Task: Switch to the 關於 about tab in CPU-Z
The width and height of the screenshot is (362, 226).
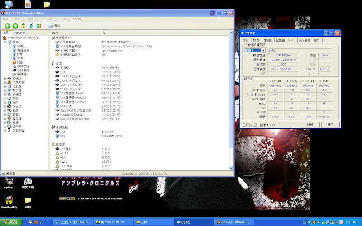Action: coord(316,40)
